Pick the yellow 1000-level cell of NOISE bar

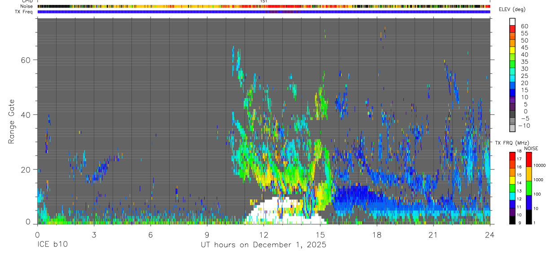(528, 173)
